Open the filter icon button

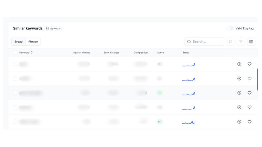(x=241, y=41)
